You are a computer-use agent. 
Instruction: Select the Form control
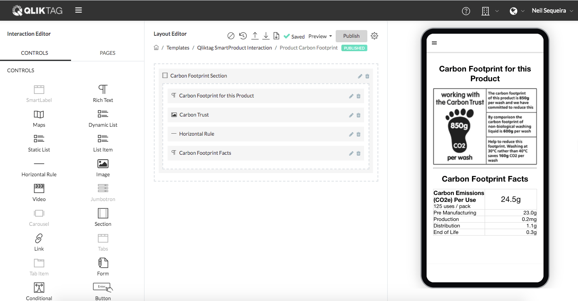coord(103,267)
